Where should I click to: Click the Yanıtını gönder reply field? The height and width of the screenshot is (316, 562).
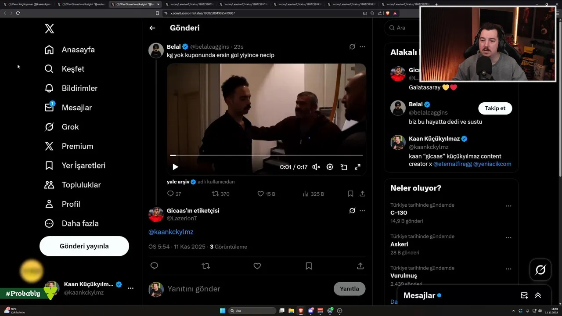(248, 289)
